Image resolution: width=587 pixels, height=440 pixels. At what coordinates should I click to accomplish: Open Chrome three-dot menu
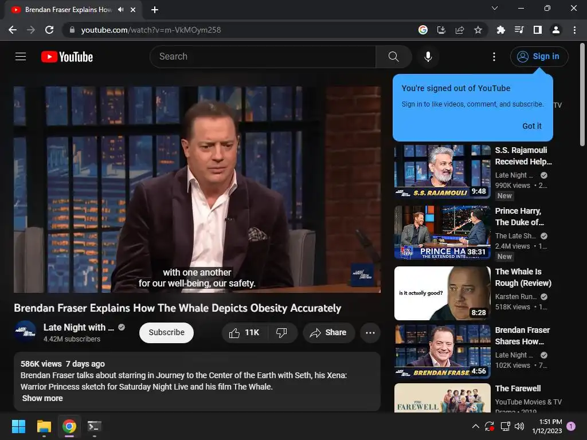point(574,30)
